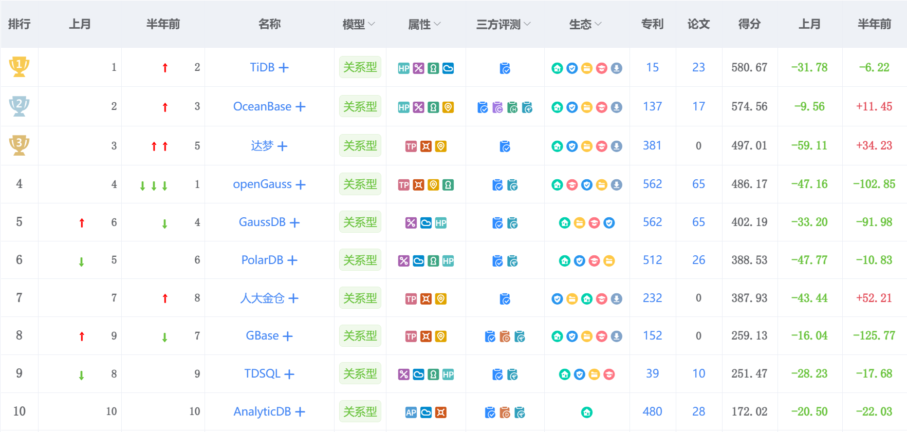907x432 pixels.
Task: Click paper count 26 for PolarDB
Action: (x=699, y=260)
